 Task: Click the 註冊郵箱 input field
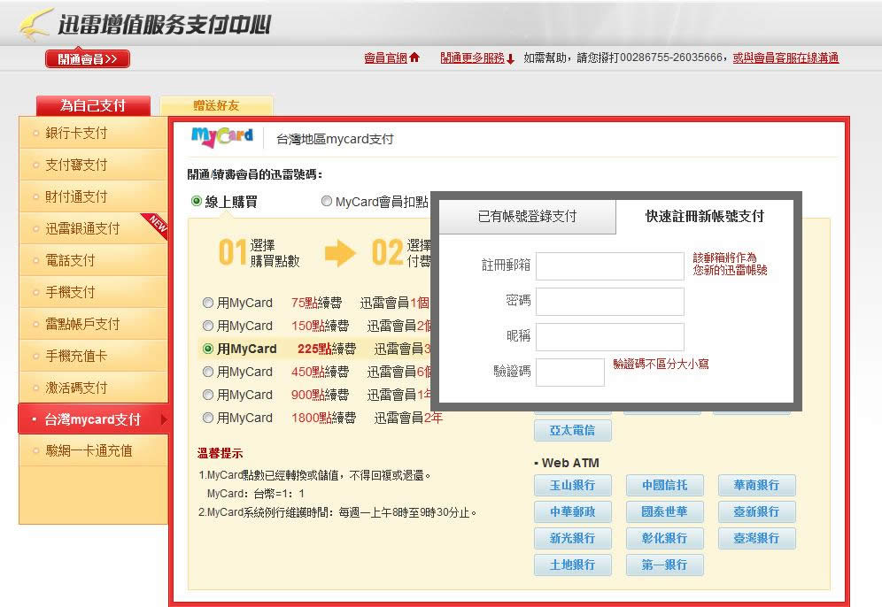tap(610, 265)
